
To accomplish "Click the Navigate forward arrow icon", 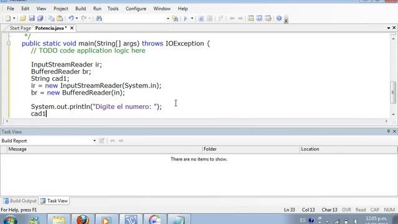I will click(x=241, y=18).
